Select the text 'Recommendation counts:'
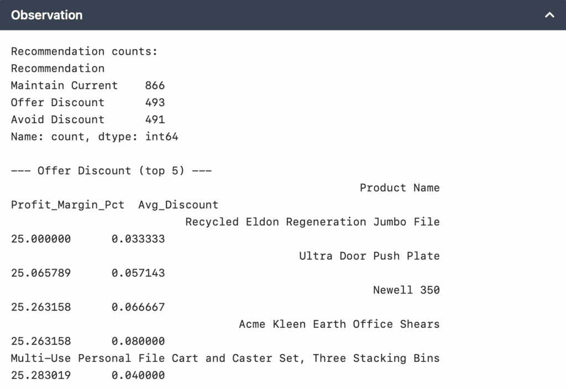 [x=84, y=51]
